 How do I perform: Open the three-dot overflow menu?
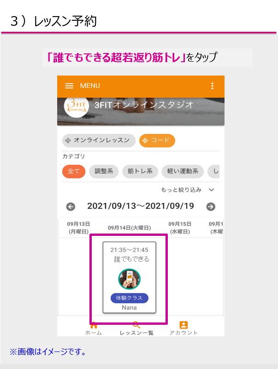tap(212, 86)
